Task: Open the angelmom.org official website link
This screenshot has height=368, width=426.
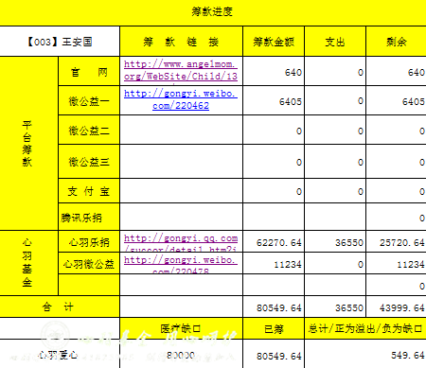Action: tap(181, 70)
